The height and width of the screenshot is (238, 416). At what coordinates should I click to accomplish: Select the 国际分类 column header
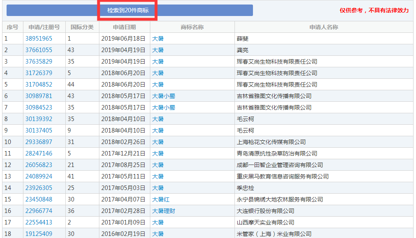pos(82,27)
